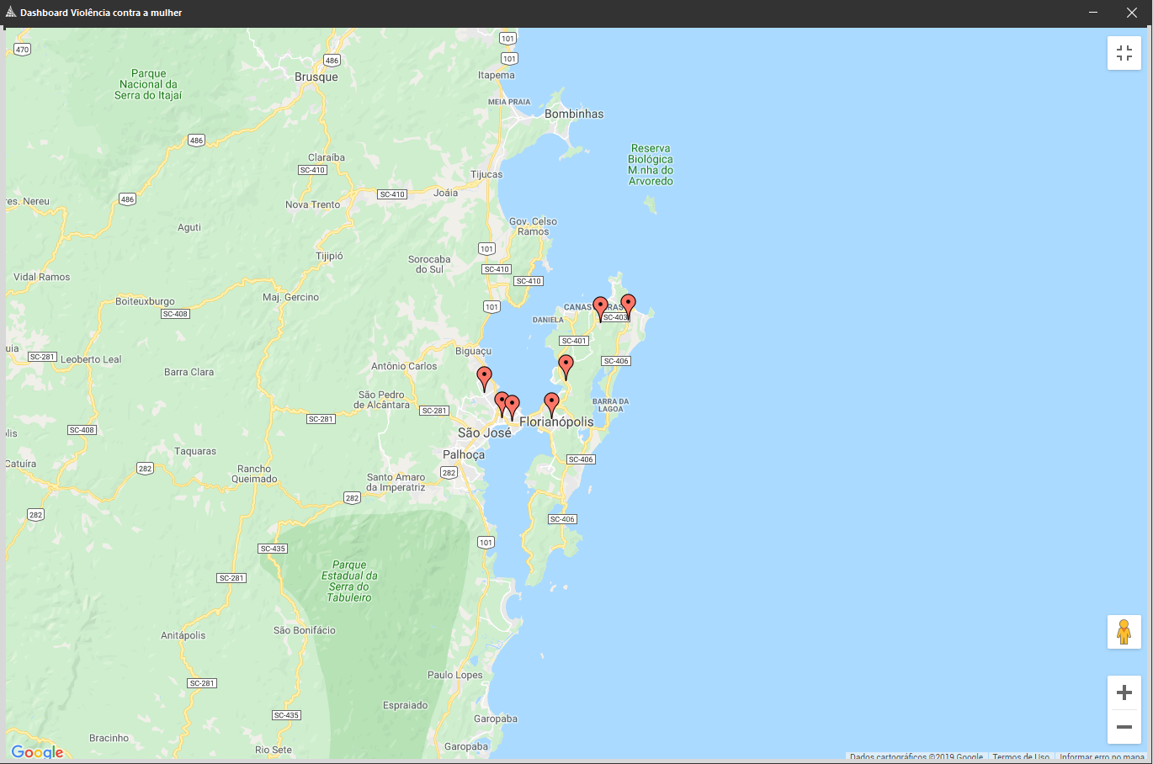This screenshot has height=764, width=1153.
Task: Click the Bombinhas label
Action: coord(574,114)
